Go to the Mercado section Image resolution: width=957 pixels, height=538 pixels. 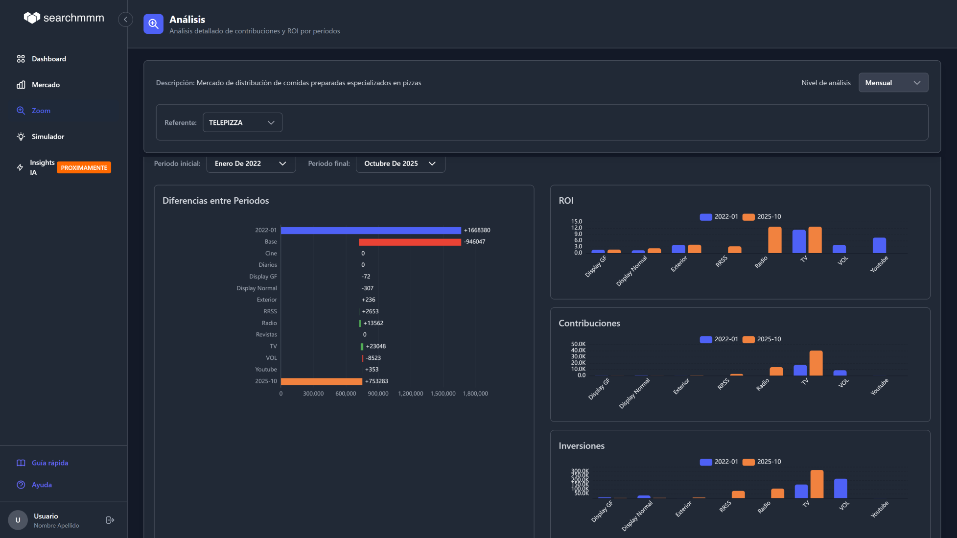pyautogui.click(x=46, y=85)
